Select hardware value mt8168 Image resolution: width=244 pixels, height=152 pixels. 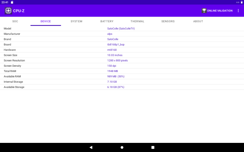click(112, 50)
